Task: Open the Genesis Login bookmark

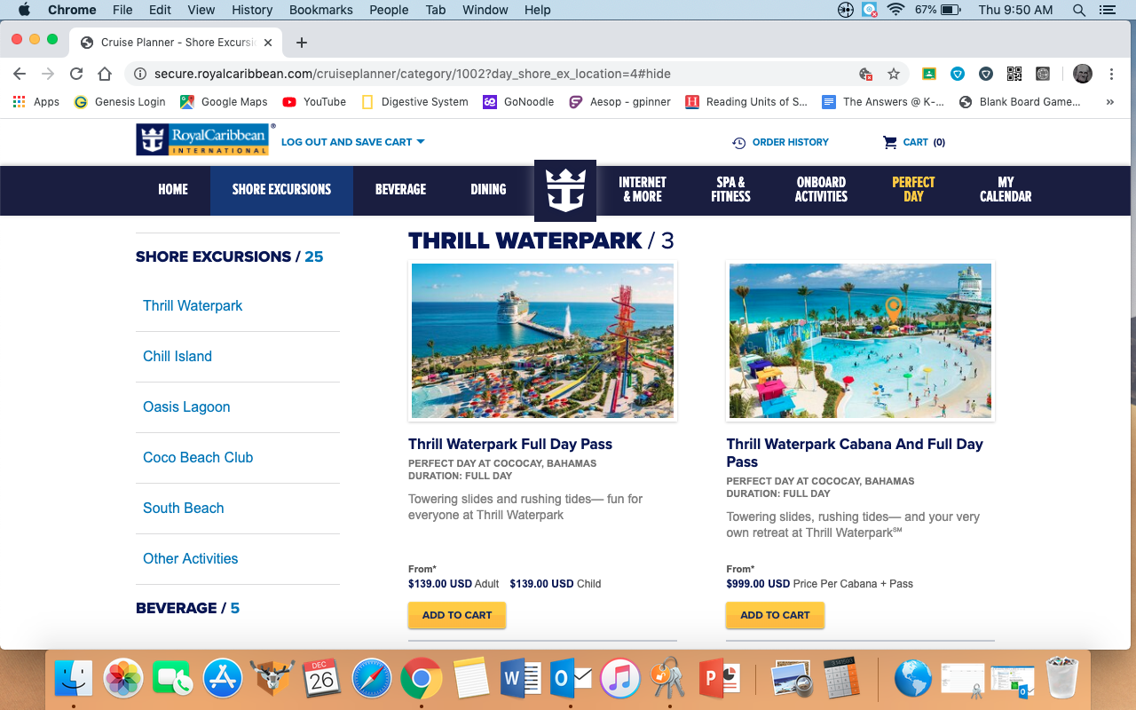Action: click(x=120, y=102)
